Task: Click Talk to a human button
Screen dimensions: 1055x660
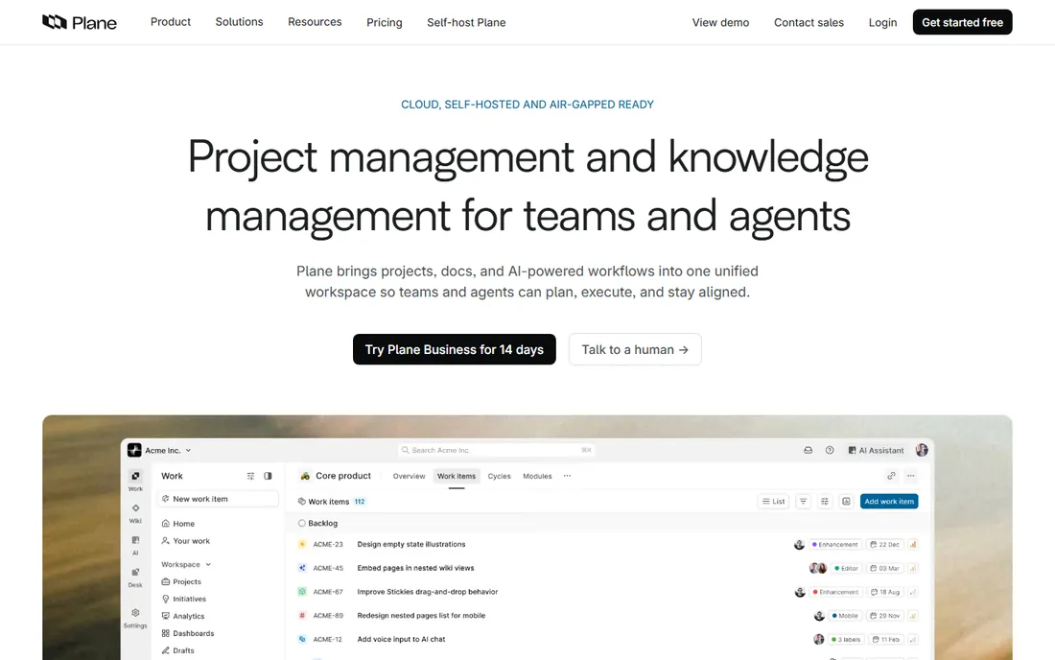Action: pos(635,349)
